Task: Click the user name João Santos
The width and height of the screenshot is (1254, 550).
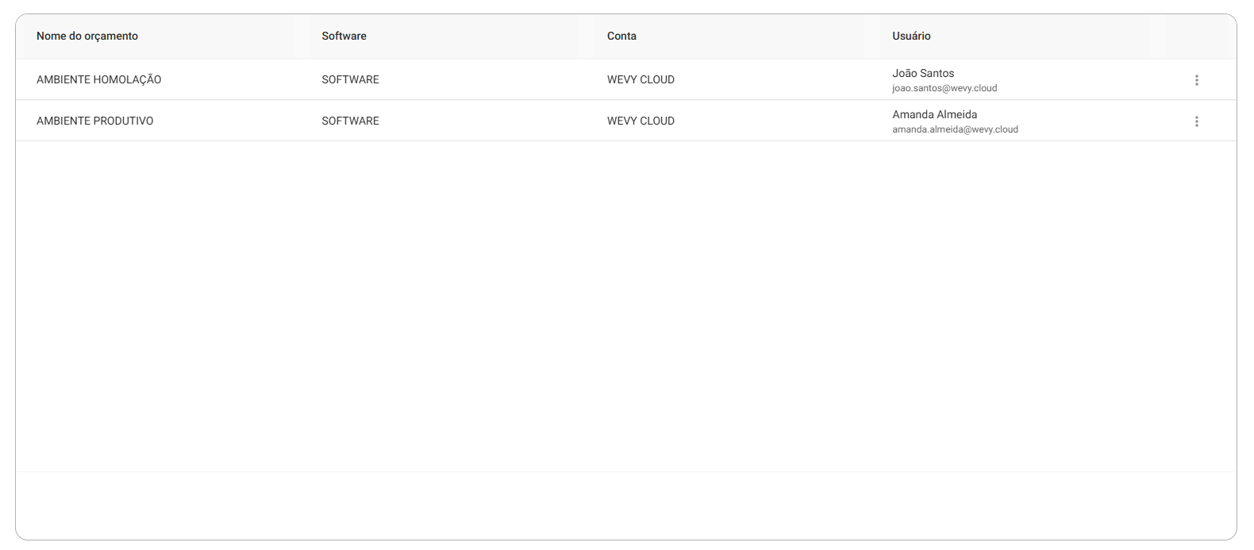Action: pyautogui.click(x=923, y=73)
